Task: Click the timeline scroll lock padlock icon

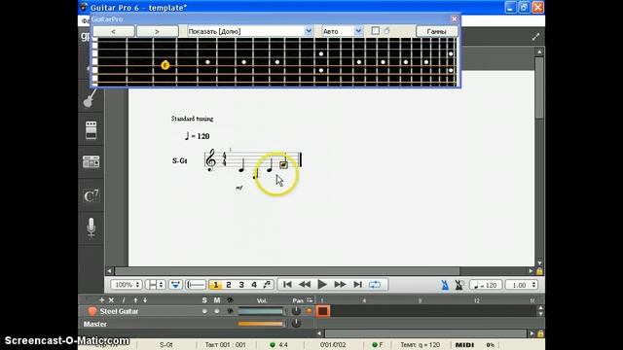Action: point(540,333)
